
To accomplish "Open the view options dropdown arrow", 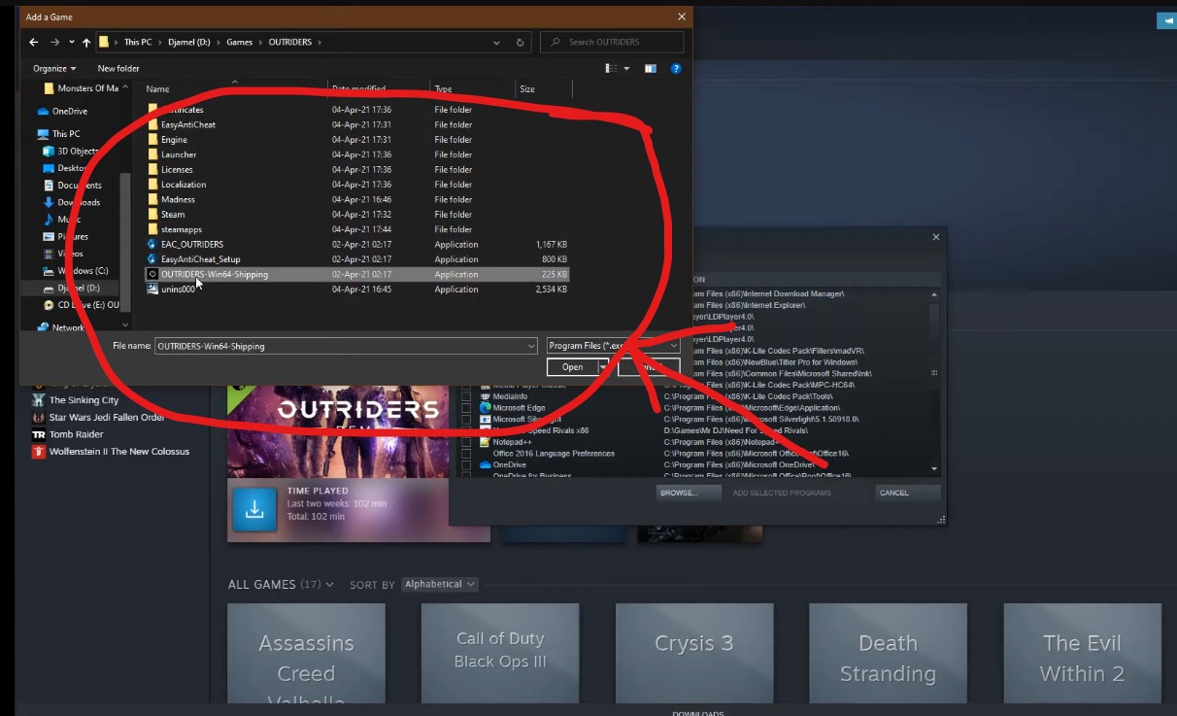I will (626, 68).
